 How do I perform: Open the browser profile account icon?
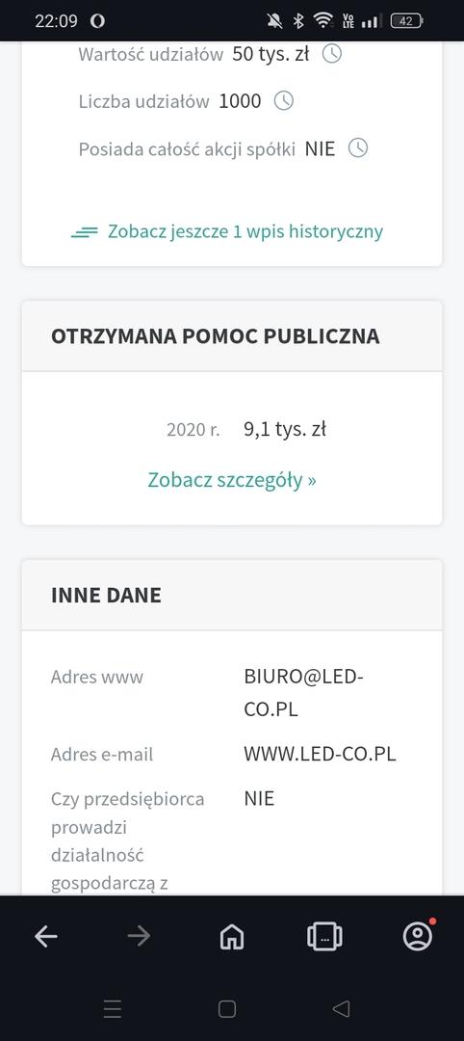pos(418,936)
